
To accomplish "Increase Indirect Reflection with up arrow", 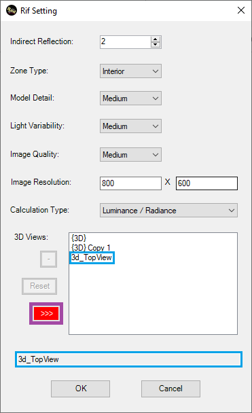I will [x=156, y=39].
